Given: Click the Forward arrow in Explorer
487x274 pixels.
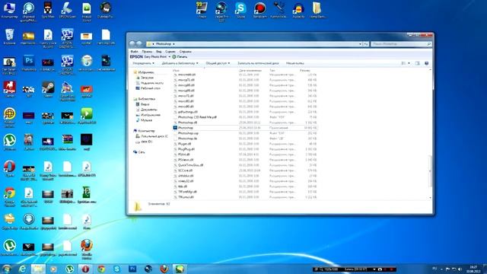Looking at the screenshot, I should [x=139, y=44].
